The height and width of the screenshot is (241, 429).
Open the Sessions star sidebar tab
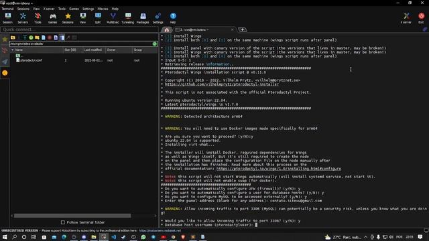[5, 39]
